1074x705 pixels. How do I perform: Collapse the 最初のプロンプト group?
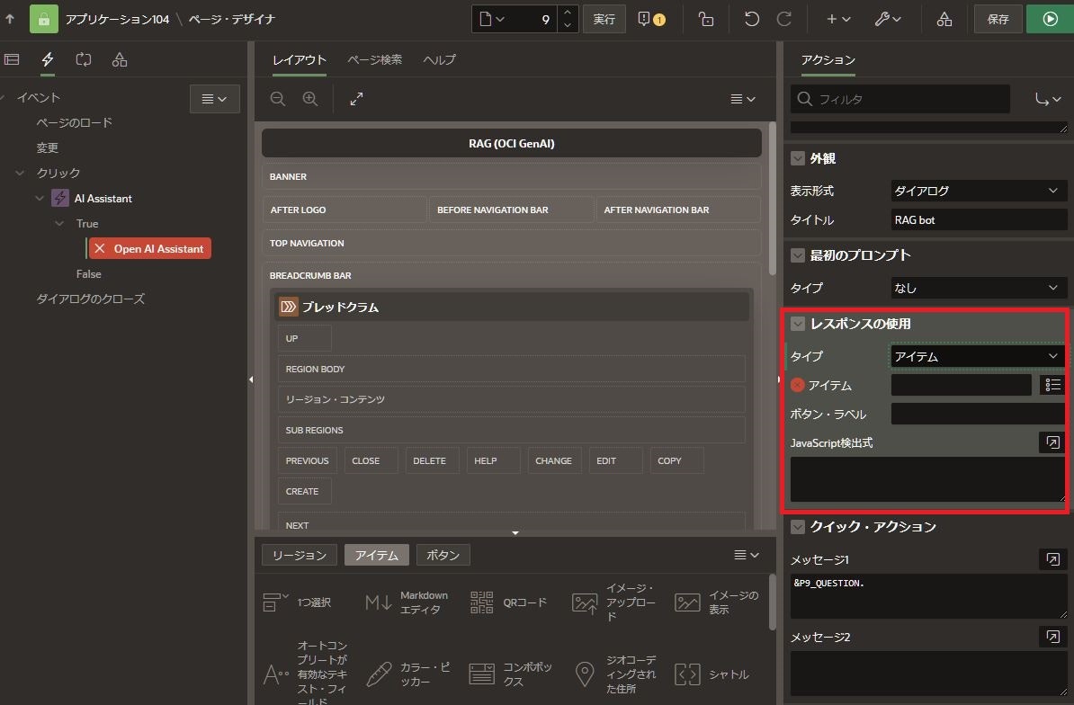pyautogui.click(x=798, y=255)
